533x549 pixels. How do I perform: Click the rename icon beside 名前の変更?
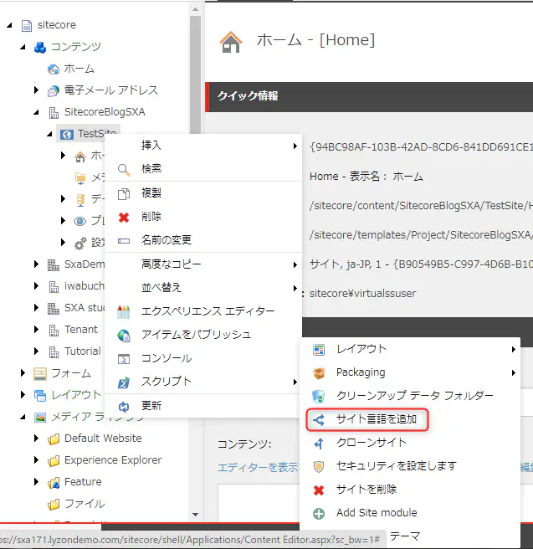coord(124,241)
